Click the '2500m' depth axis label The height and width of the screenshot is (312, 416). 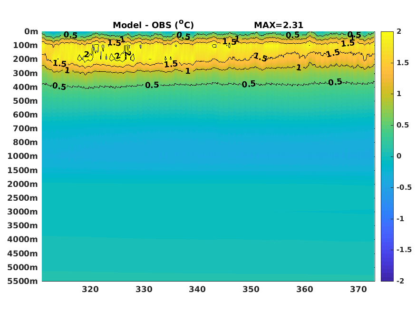point(22,198)
